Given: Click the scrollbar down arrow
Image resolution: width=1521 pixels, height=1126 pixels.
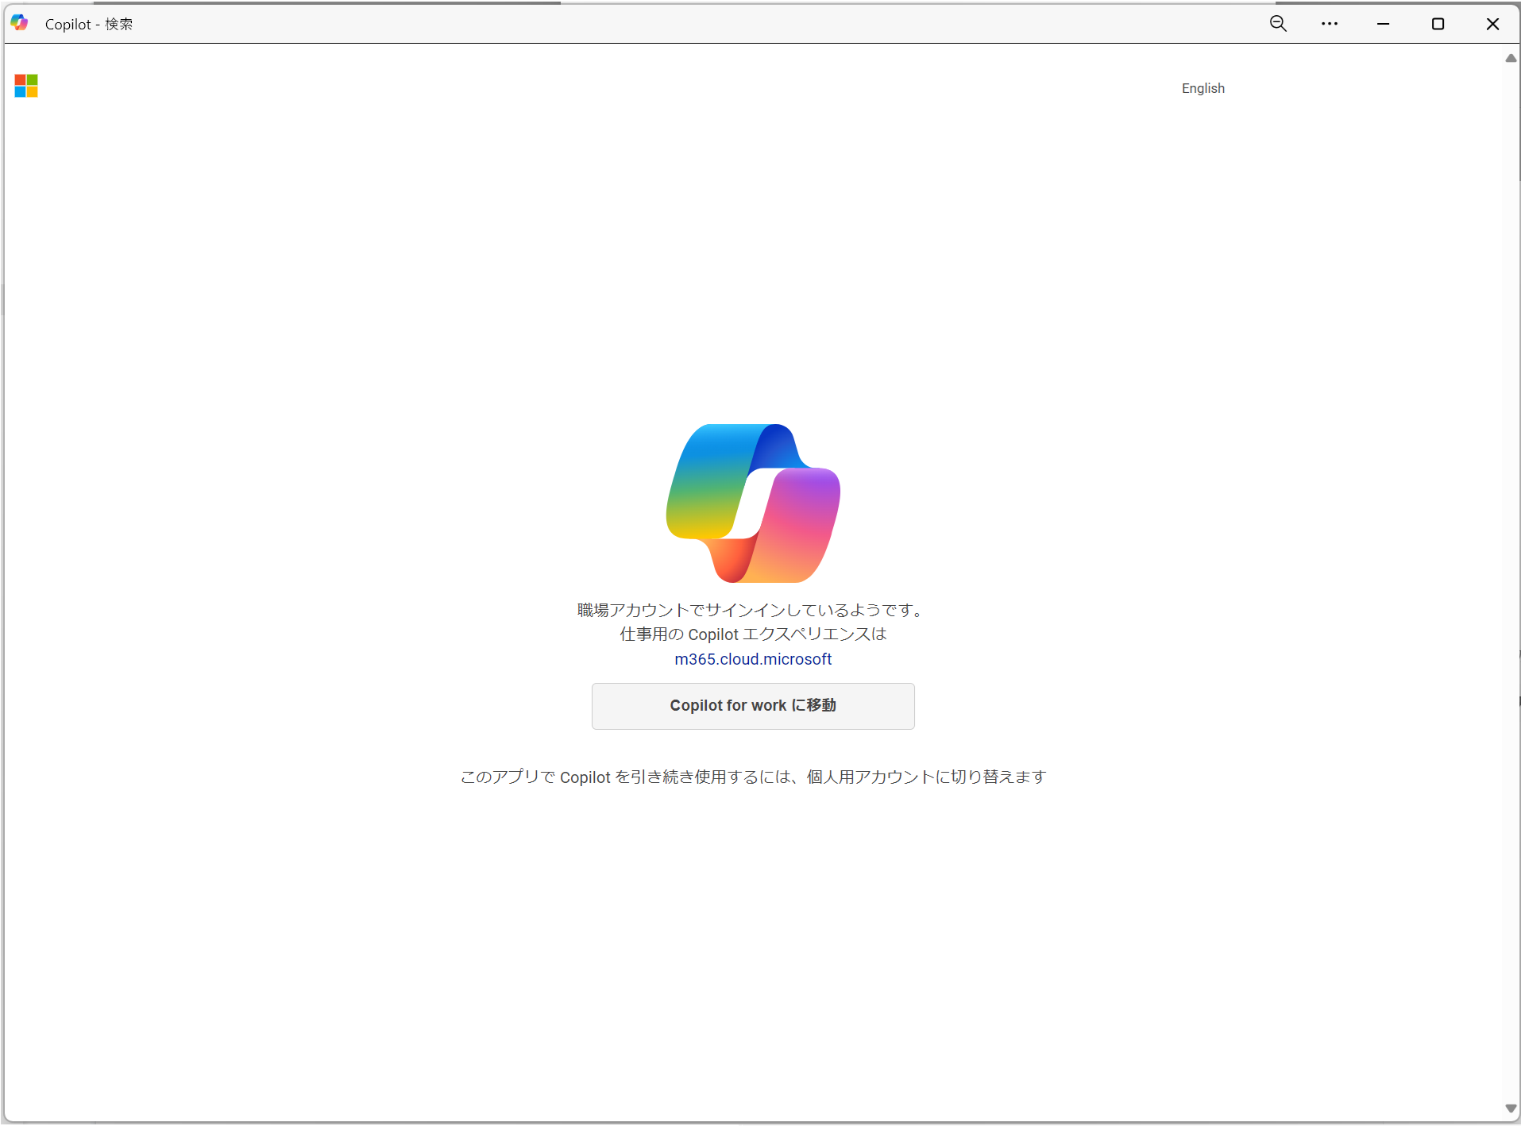Looking at the screenshot, I should click(x=1510, y=1109).
